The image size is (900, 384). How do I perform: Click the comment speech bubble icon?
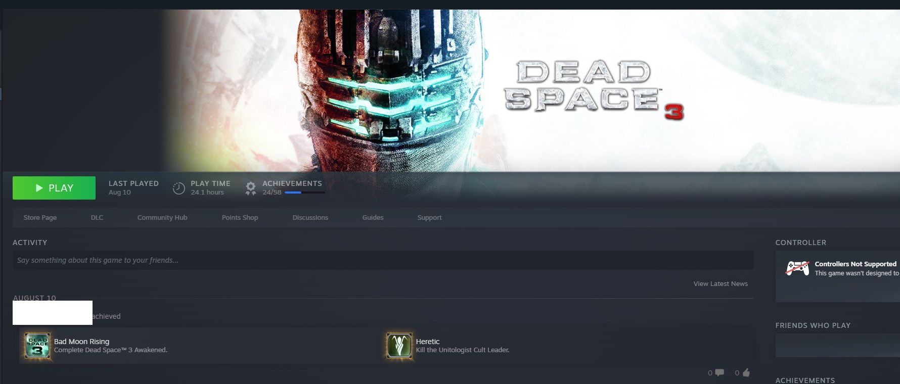[719, 373]
